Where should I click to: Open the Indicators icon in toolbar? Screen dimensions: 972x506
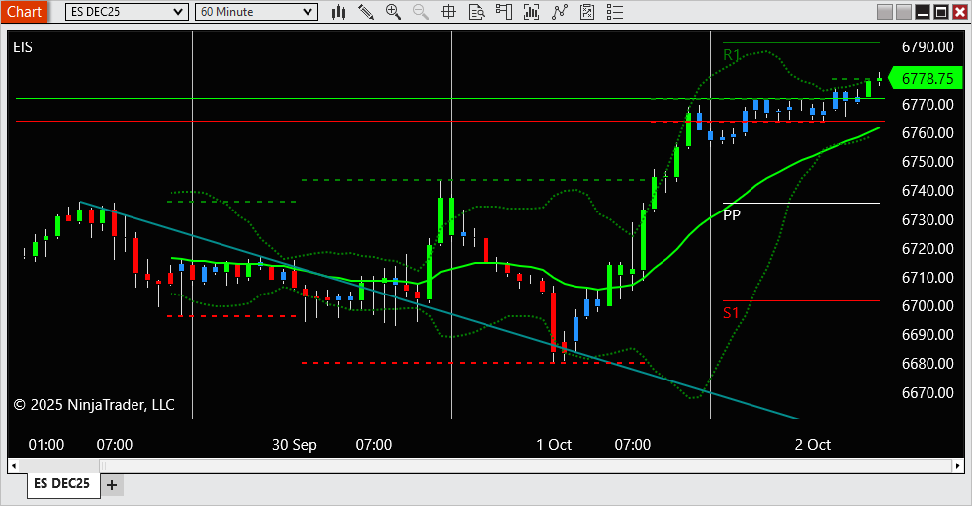point(531,12)
